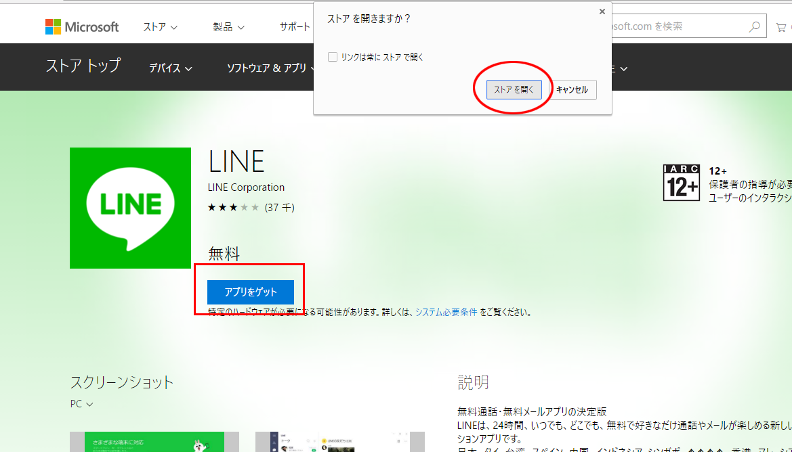Screen dimensions: 792x452
Task: Go to ストア トップ
Action: pos(83,66)
